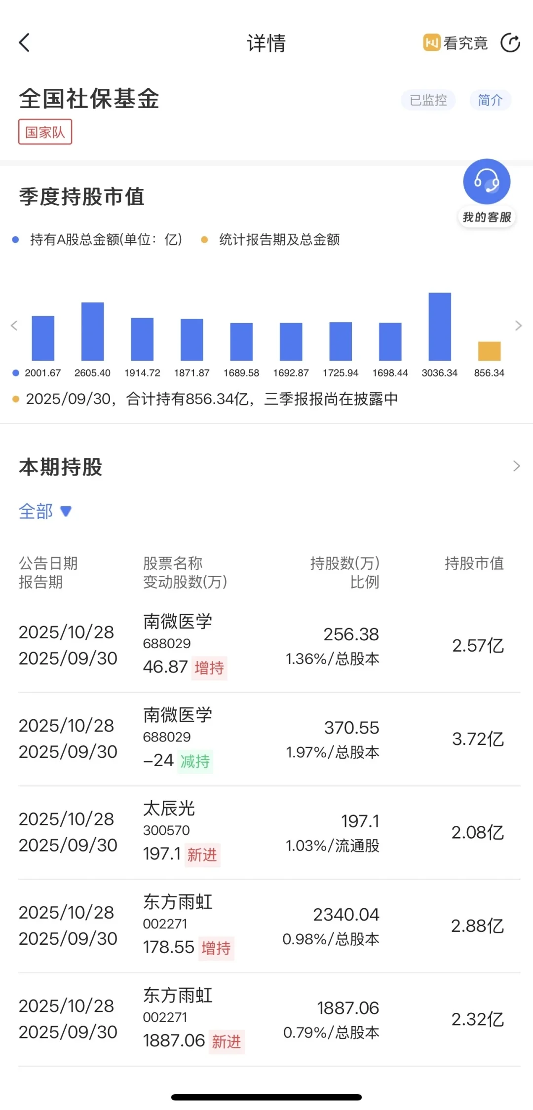Select the 2605.40 bar in chart
533x1110 pixels.
tap(93, 332)
